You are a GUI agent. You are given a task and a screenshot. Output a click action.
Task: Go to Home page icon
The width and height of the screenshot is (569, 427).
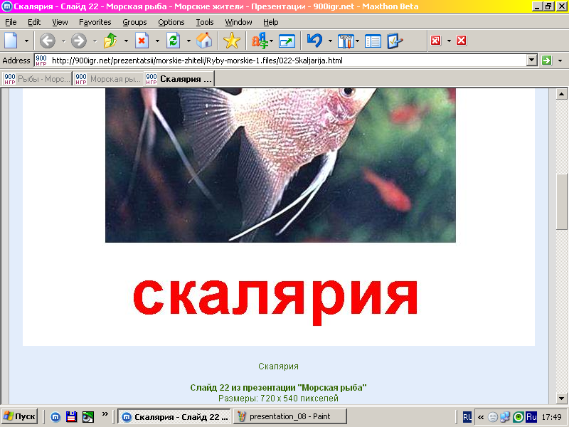pyautogui.click(x=204, y=41)
